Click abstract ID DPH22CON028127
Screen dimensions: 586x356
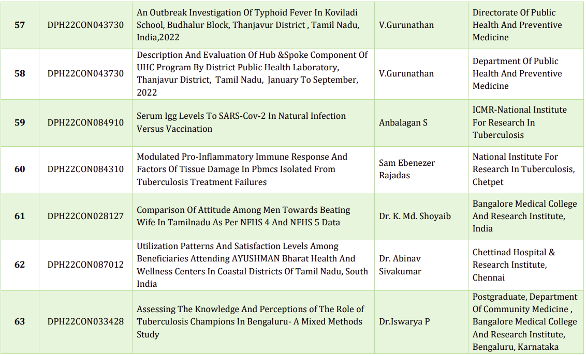pos(85,216)
